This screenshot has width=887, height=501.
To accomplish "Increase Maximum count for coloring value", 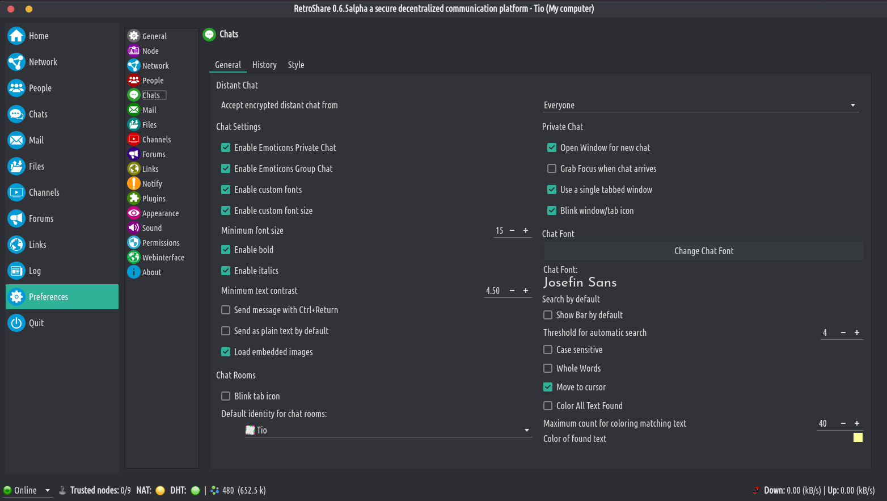I will point(857,423).
